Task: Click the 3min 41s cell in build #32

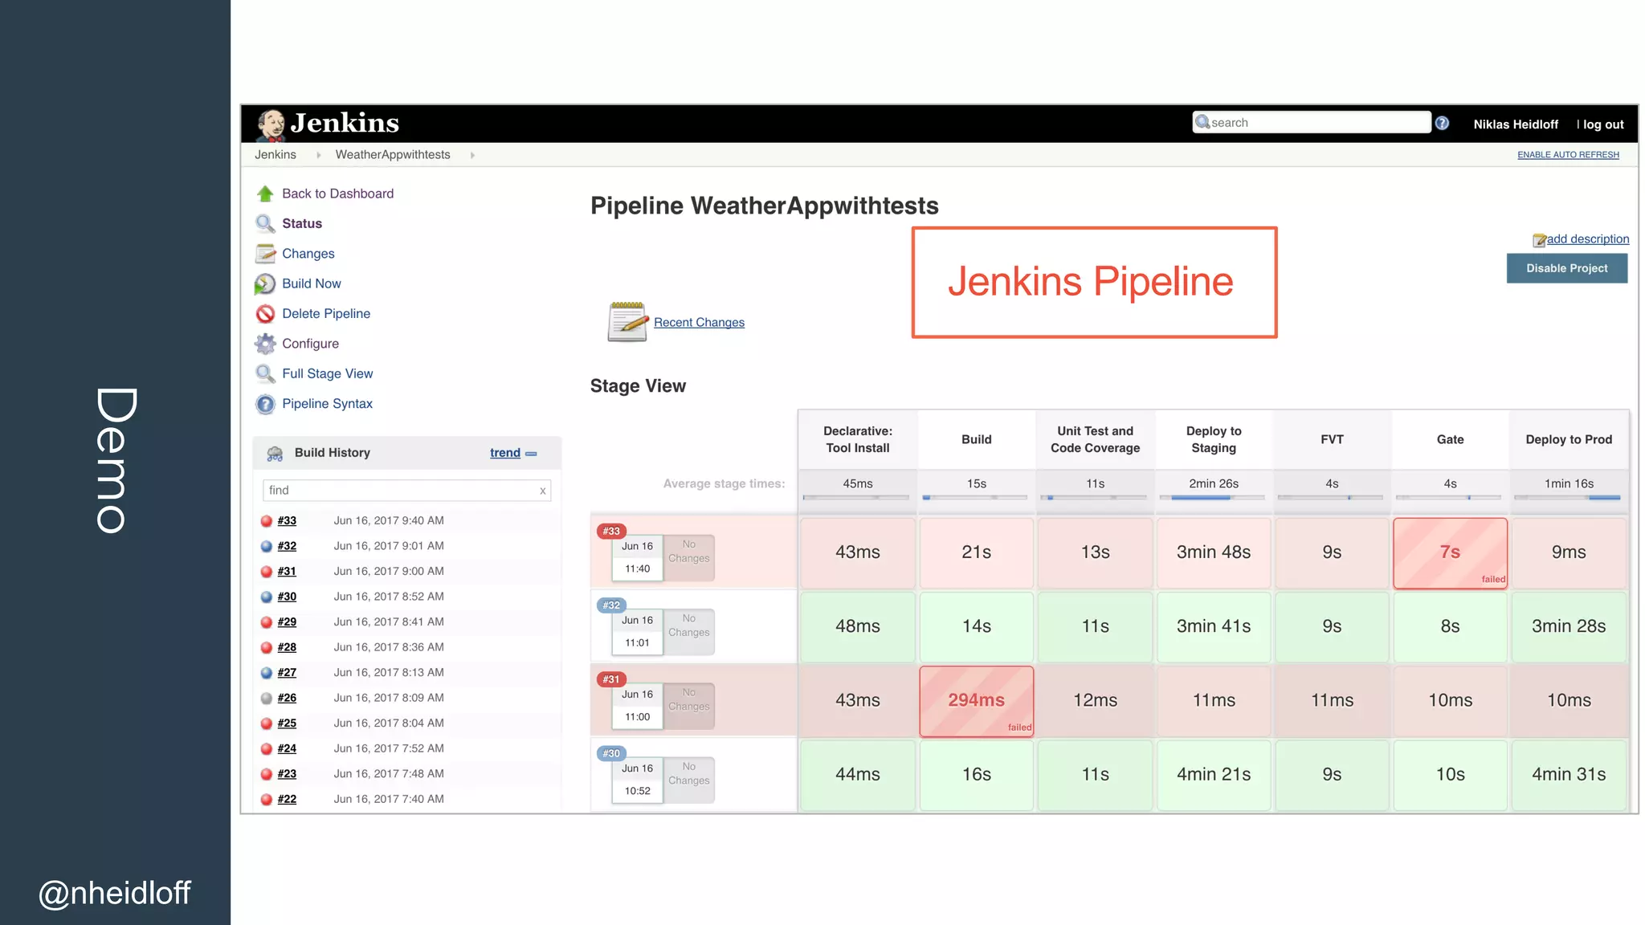Action: (x=1214, y=626)
